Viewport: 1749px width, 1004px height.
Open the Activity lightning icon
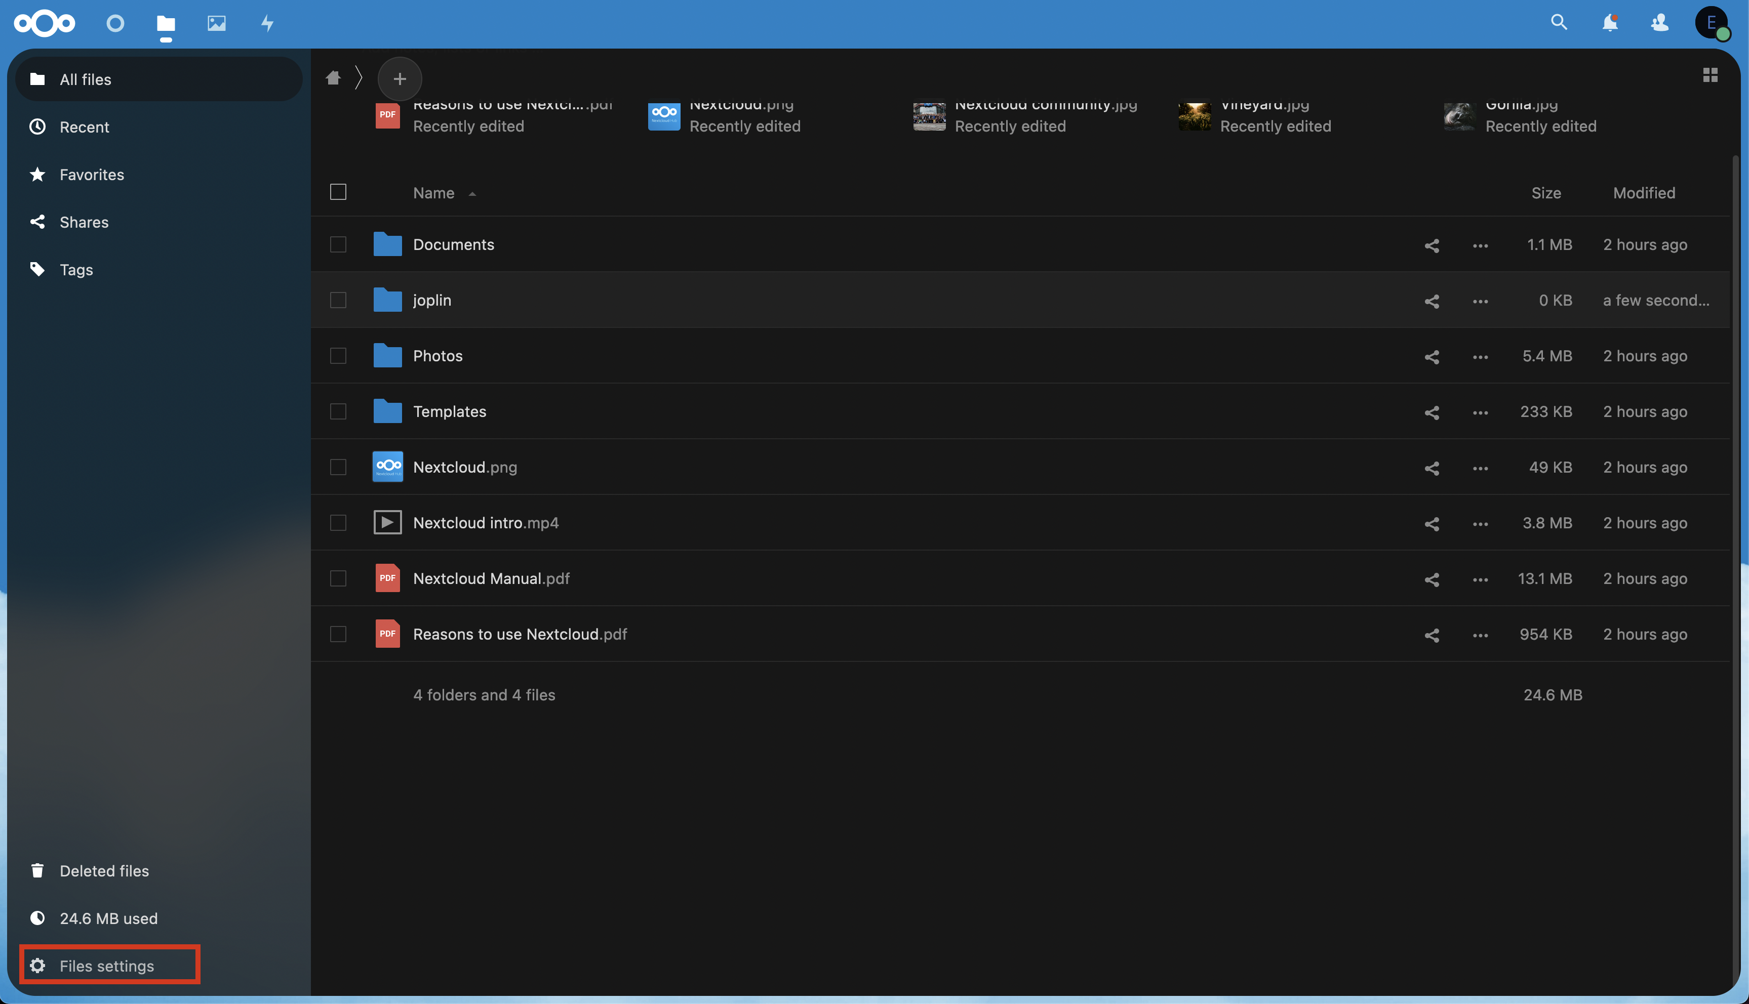point(267,23)
